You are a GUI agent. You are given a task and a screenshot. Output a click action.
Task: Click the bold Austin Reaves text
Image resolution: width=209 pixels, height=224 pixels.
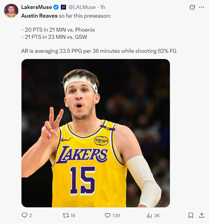click(x=39, y=15)
